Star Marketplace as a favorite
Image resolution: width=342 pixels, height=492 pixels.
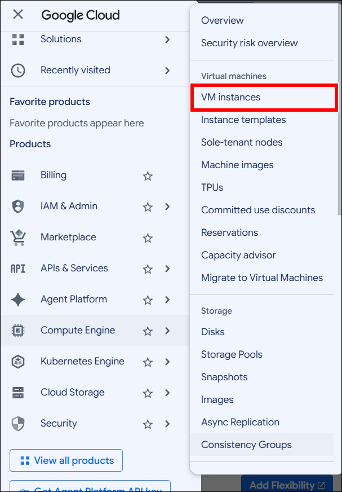click(148, 238)
